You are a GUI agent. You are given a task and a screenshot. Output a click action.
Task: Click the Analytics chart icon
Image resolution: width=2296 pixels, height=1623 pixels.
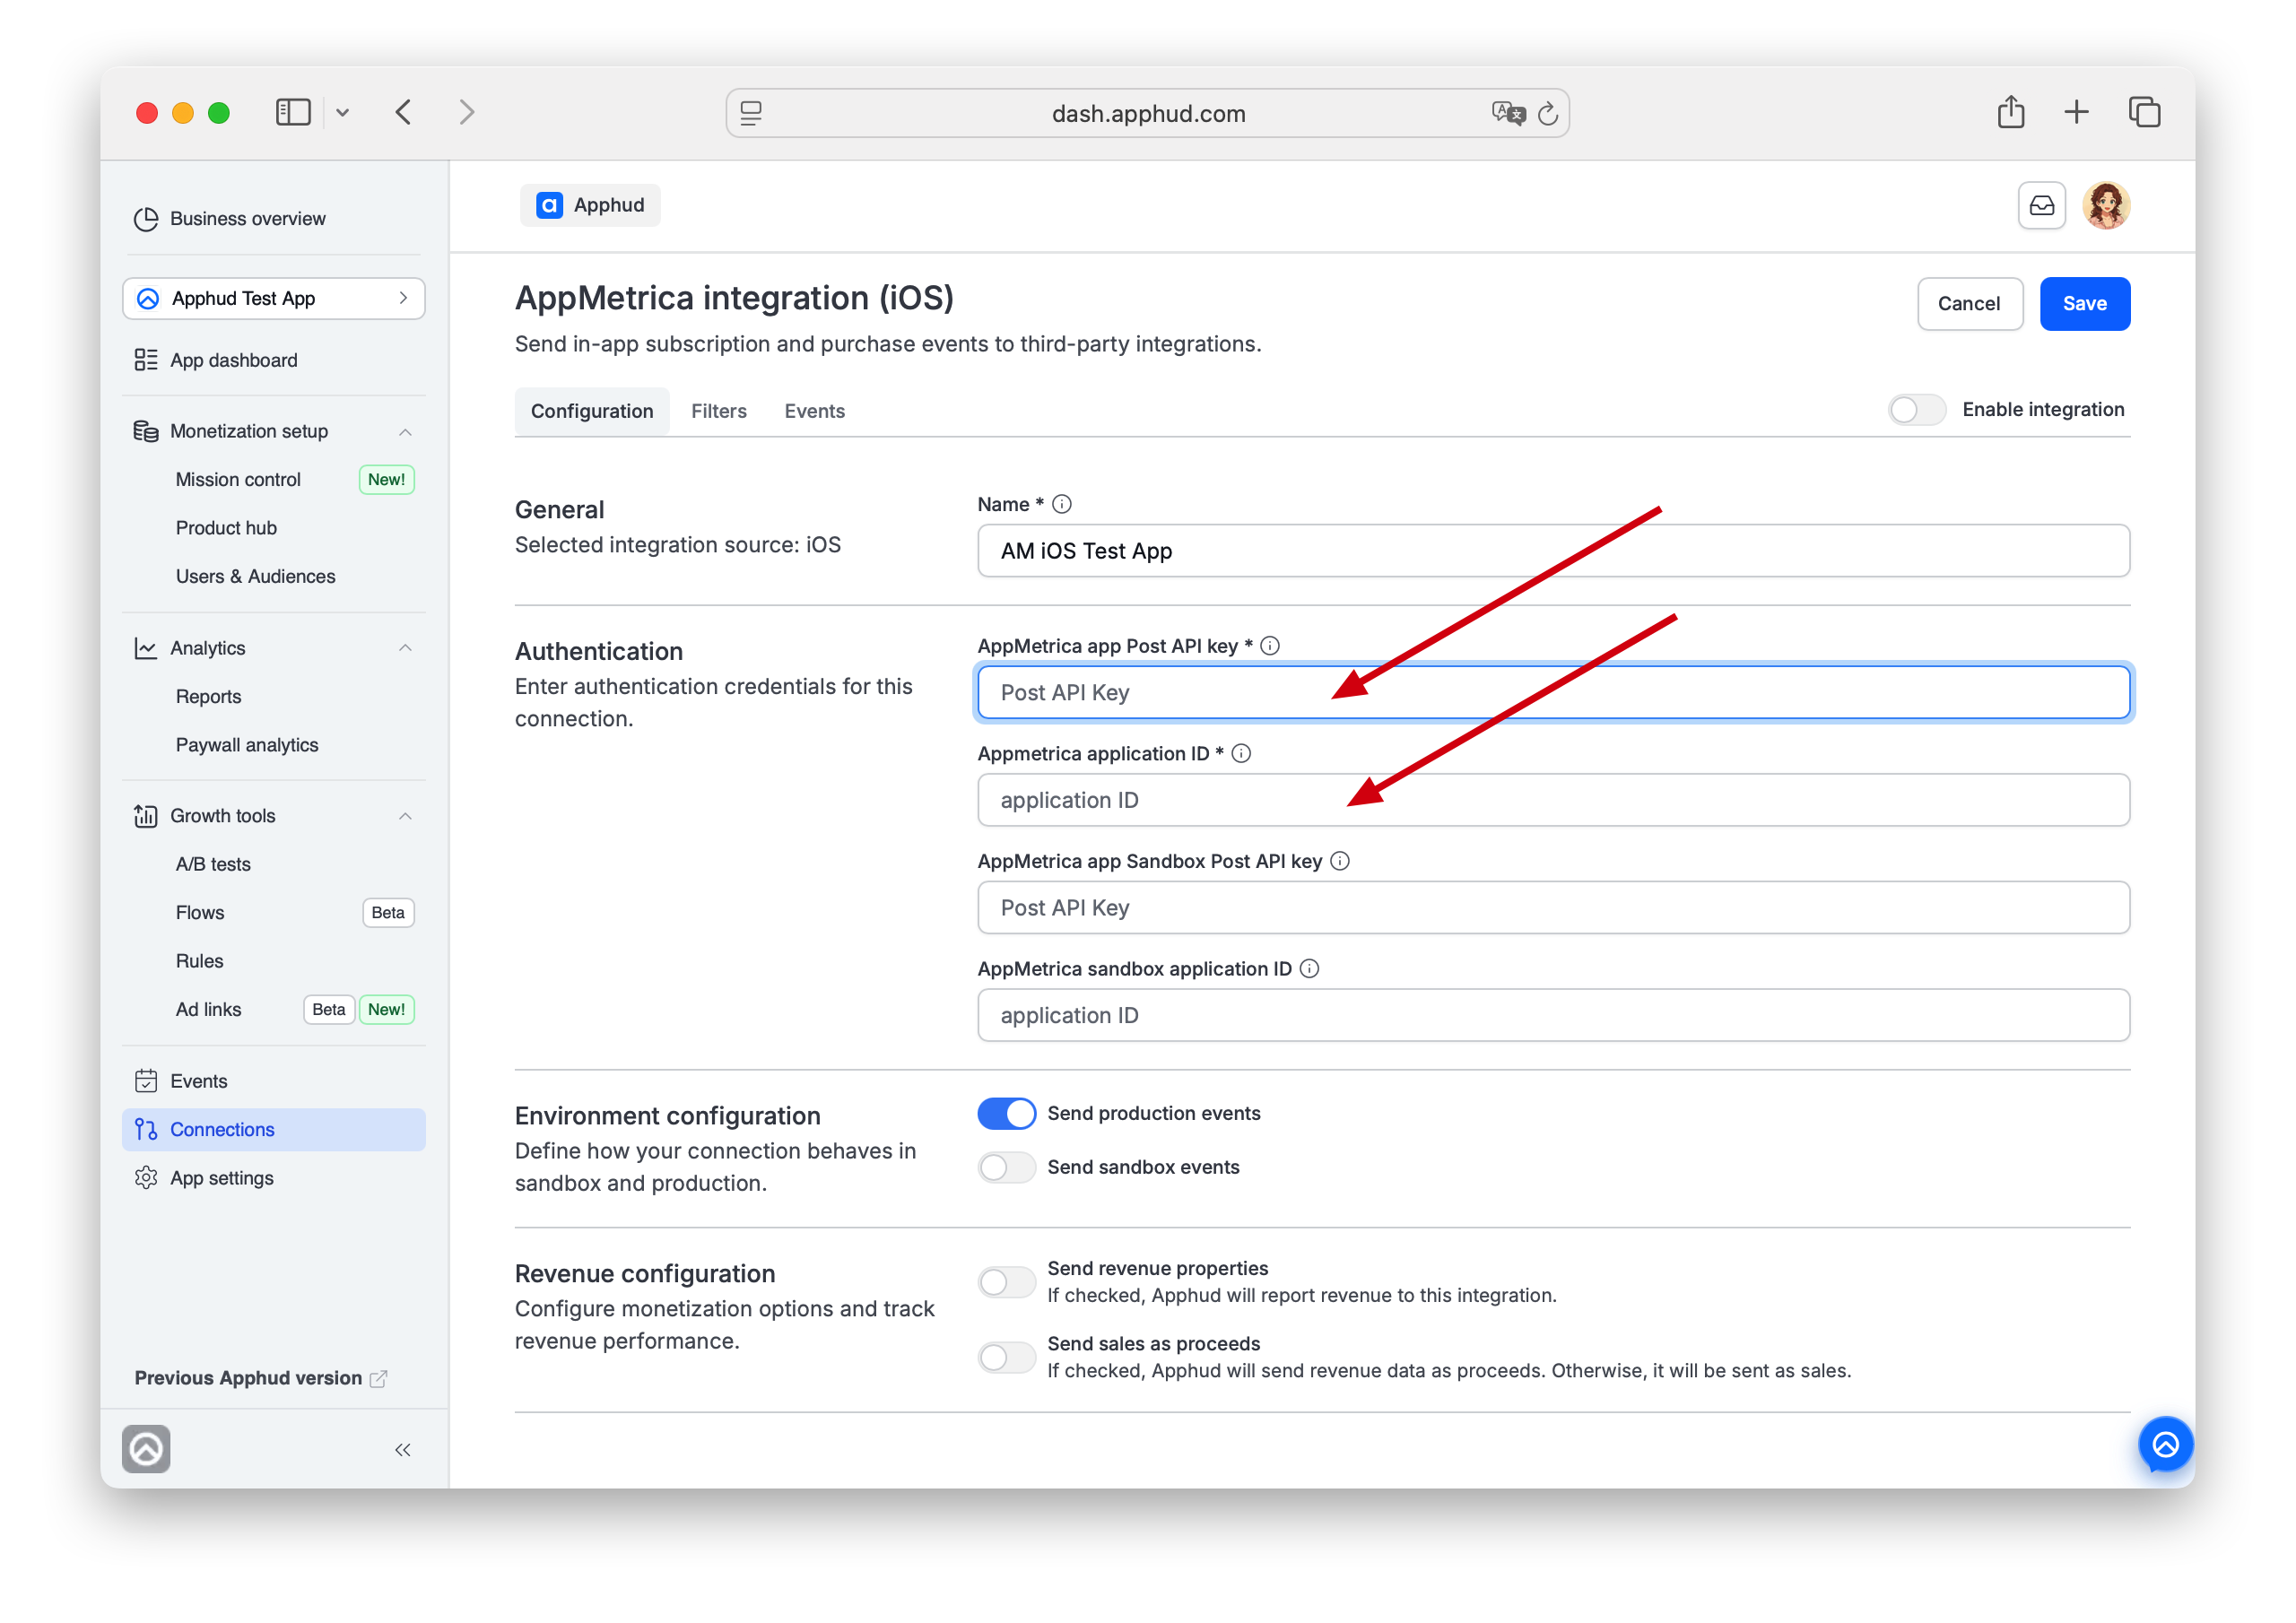point(146,648)
